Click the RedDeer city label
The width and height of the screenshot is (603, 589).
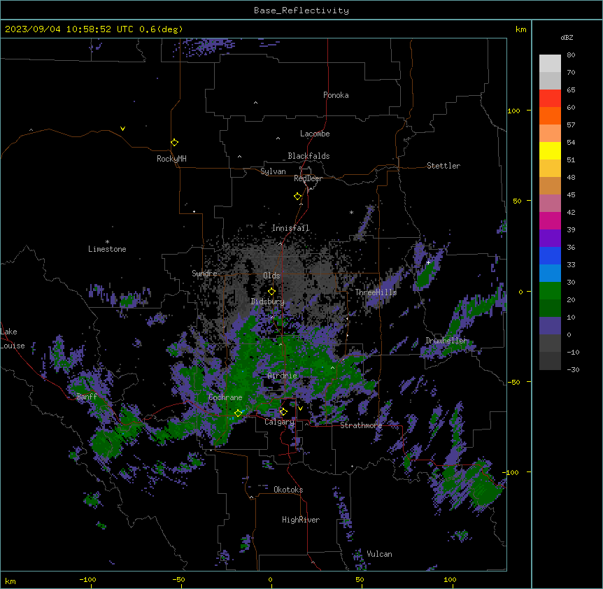308,178
